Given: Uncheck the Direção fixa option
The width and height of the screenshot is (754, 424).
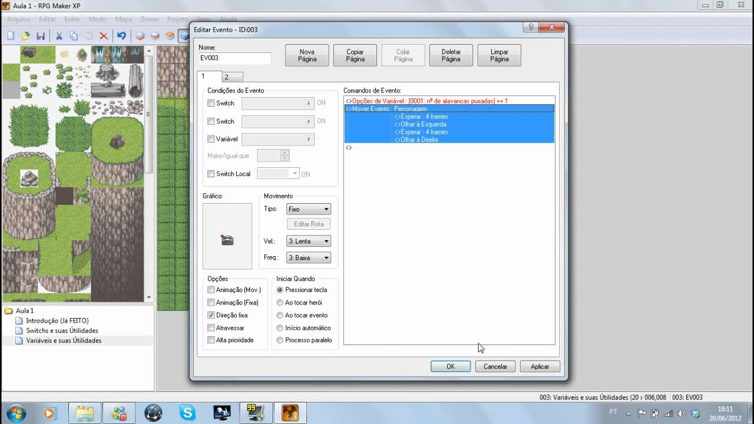Looking at the screenshot, I should (211, 315).
